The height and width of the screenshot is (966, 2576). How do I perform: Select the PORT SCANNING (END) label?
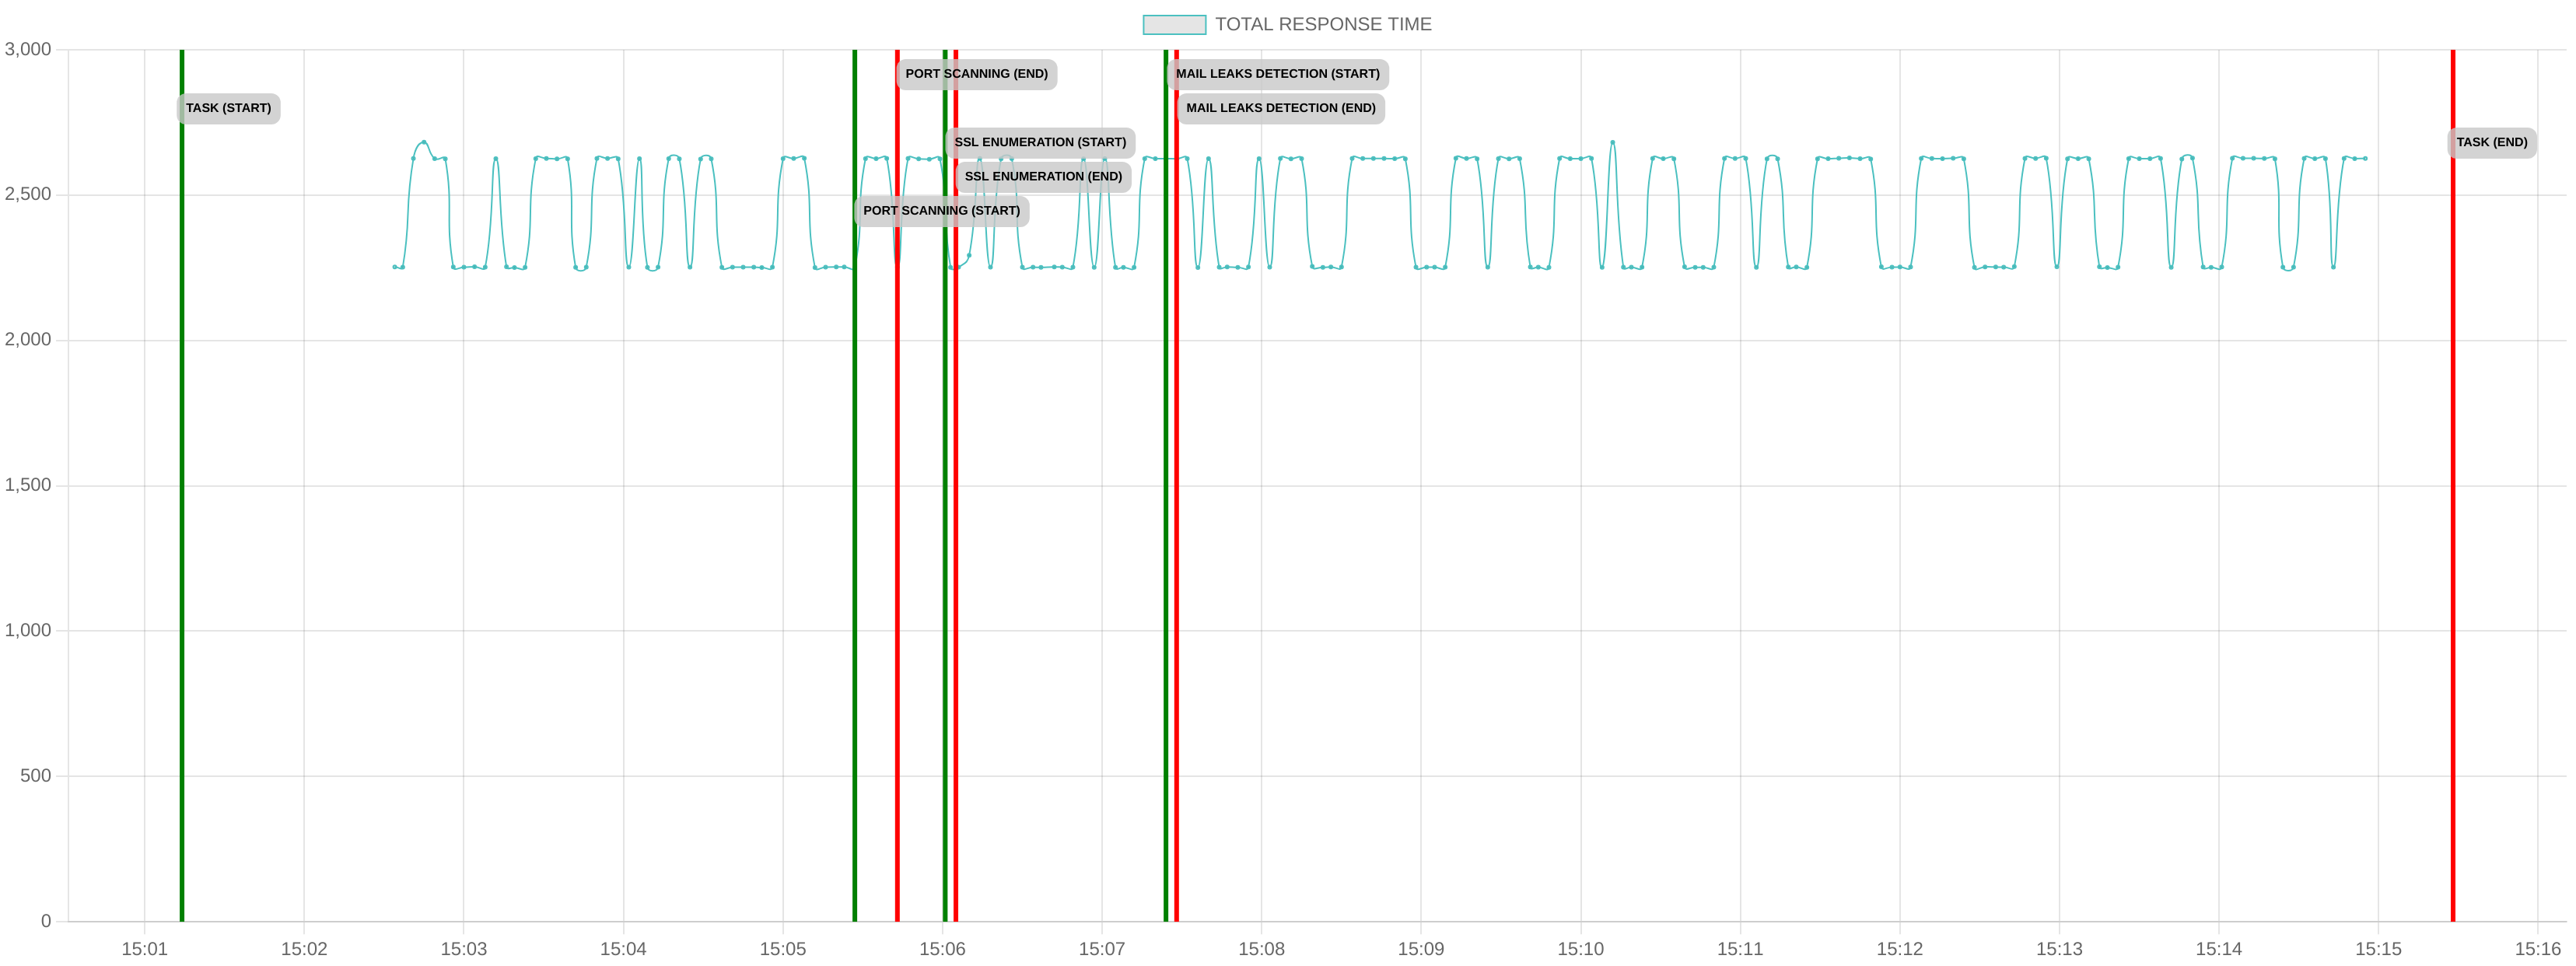pos(976,74)
